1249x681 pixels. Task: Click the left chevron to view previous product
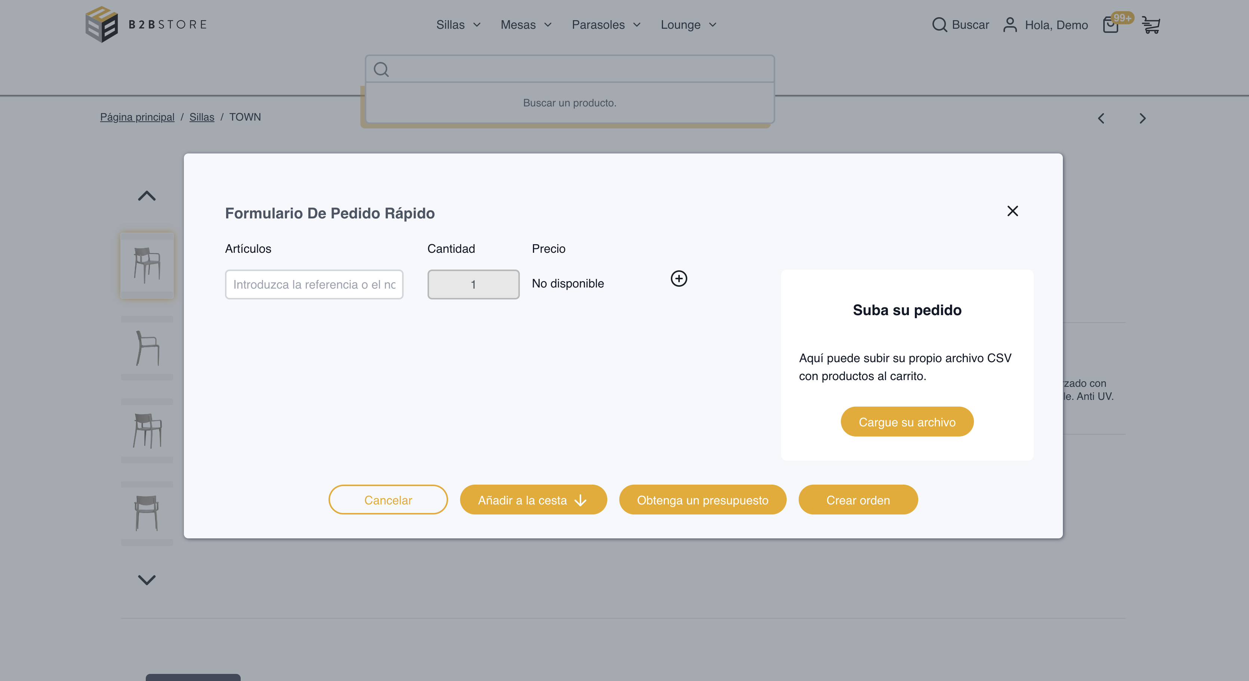[1101, 118]
